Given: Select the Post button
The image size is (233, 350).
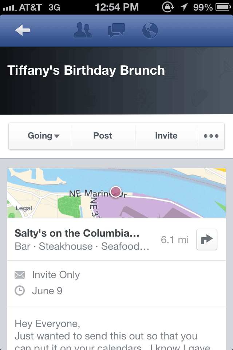Looking at the screenshot, I should pos(103,136).
